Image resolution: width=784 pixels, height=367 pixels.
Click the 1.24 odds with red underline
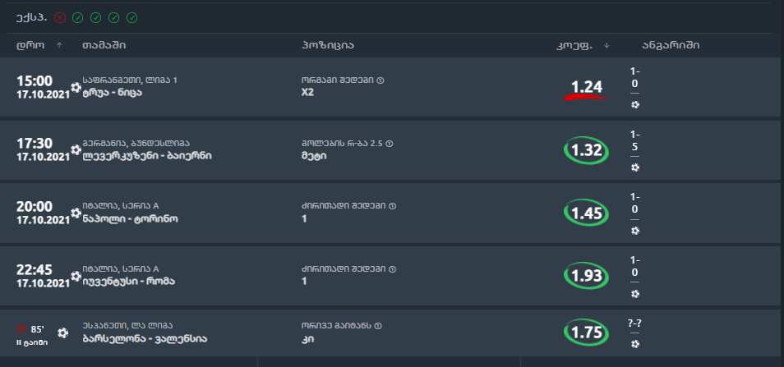587,86
